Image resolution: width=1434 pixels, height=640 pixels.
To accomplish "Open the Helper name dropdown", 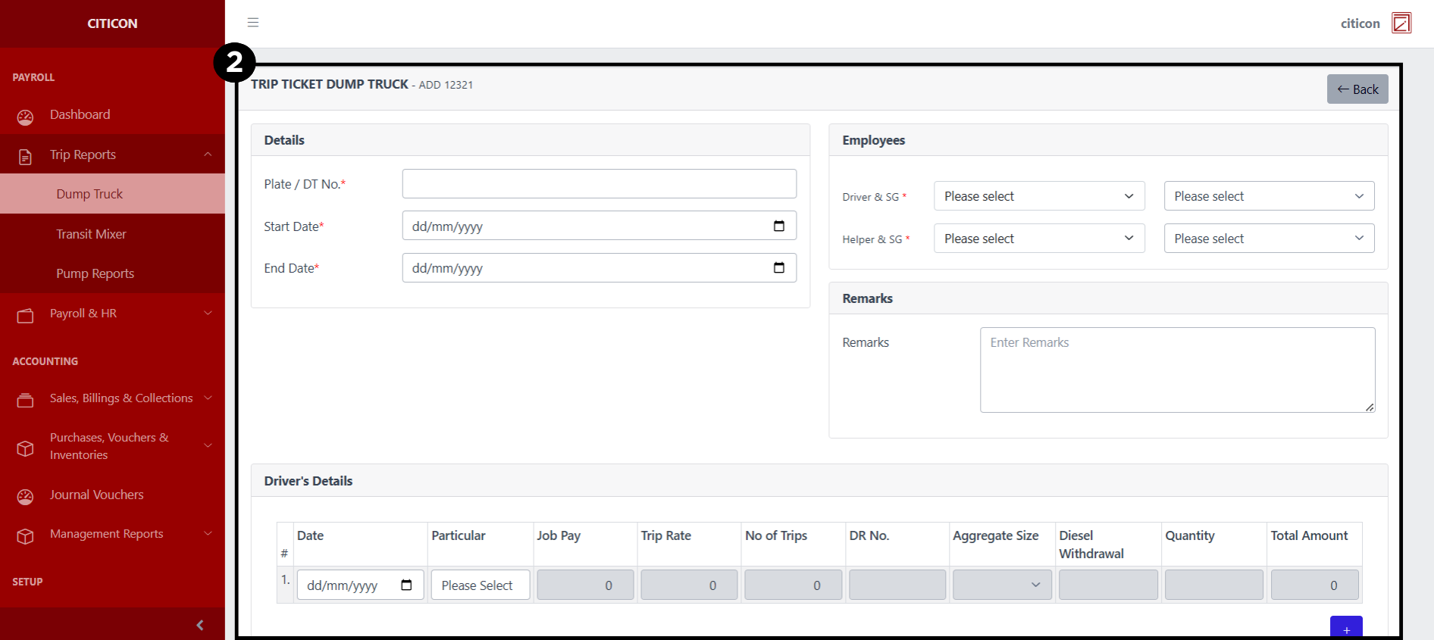I will [1038, 239].
